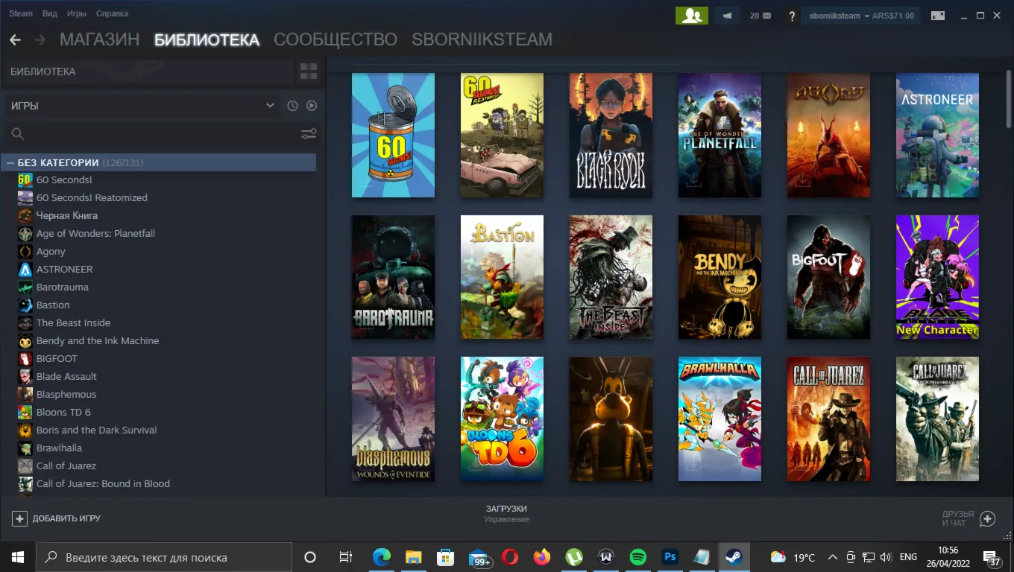This screenshot has height=572, width=1014.
Task: Open Microsoft Edge from the taskbar
Action: tap(382, 557)
